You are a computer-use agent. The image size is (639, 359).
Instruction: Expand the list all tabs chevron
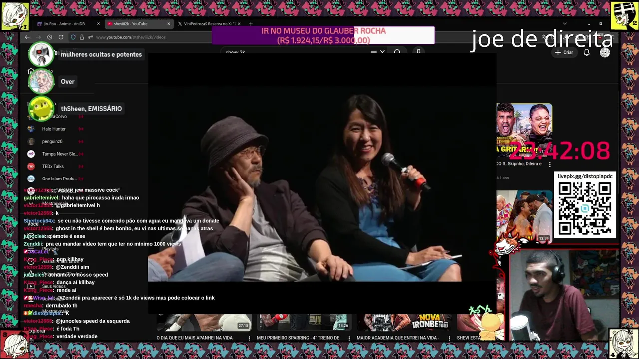click(x=565, y=24)
